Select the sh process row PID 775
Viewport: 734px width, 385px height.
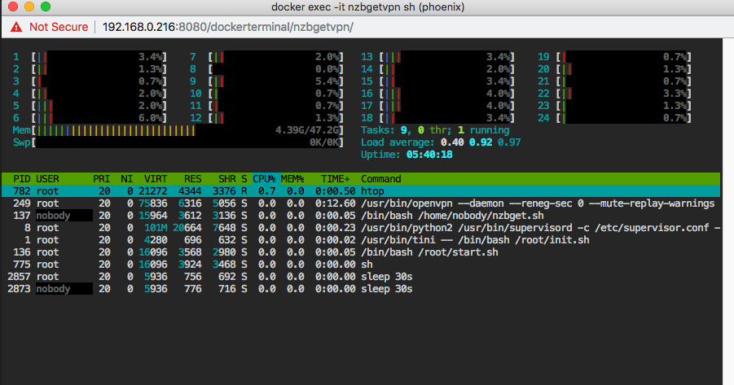tap(360, 264)
